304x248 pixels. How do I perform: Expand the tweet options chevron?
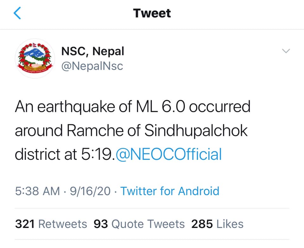tap(286, 51)
